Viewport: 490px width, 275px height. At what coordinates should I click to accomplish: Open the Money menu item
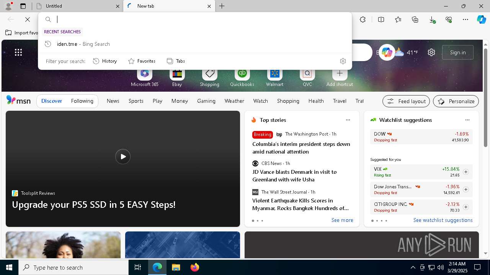point(180,101)
